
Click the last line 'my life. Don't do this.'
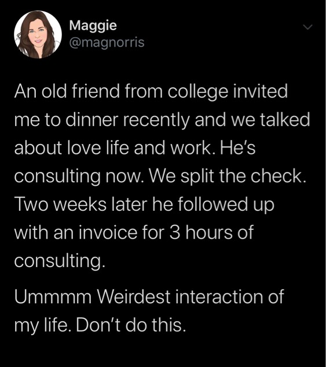click(100, 325)
